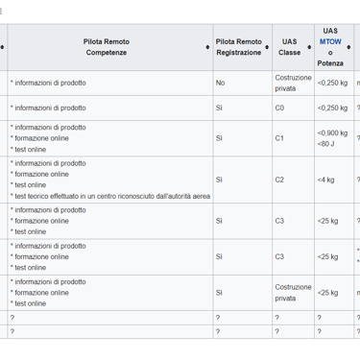360x360 pixels.
Task: Click the <4 kg weight cell
Action: click(x=334, y=180)
